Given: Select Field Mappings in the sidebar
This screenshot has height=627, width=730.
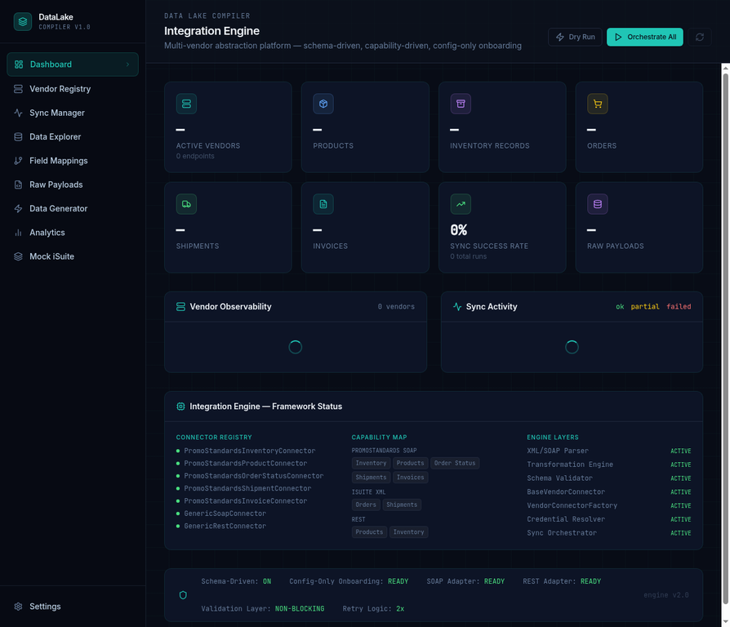Looking at the screenshot, I should point(73,161).
